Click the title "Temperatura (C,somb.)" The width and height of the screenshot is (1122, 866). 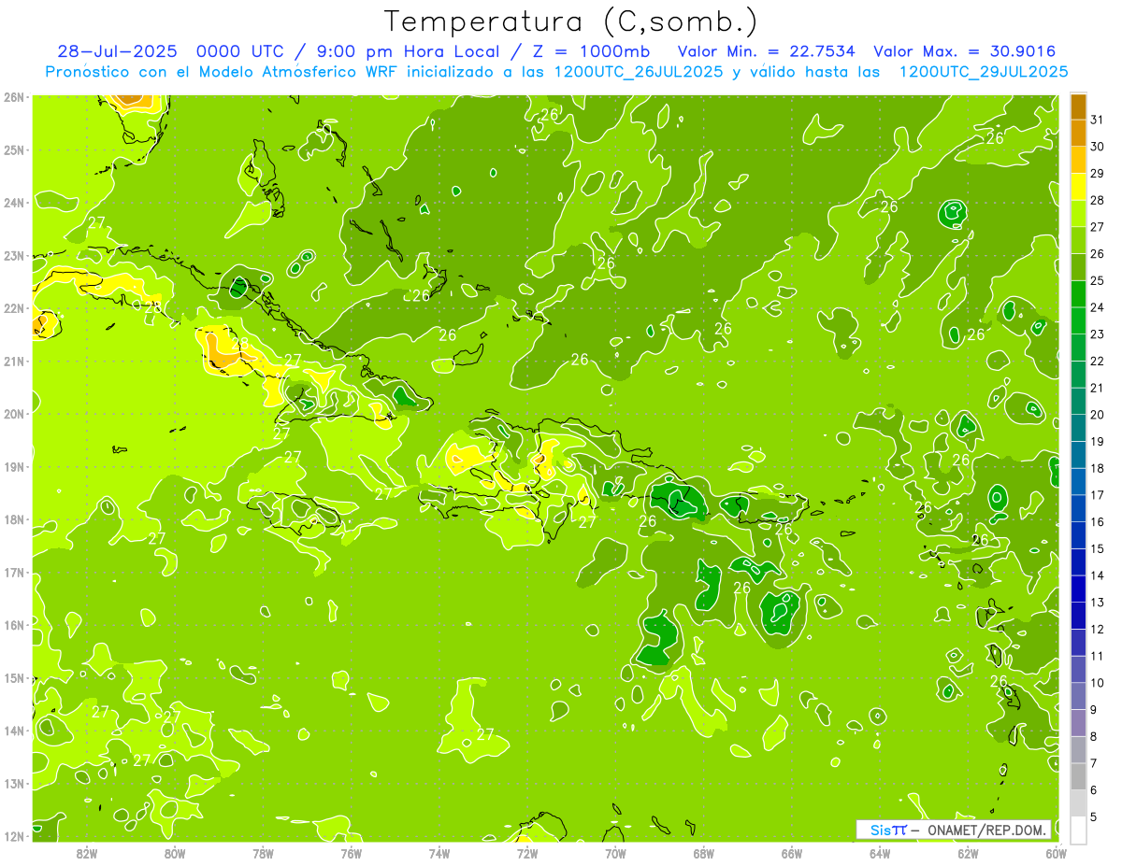[571, 21]
